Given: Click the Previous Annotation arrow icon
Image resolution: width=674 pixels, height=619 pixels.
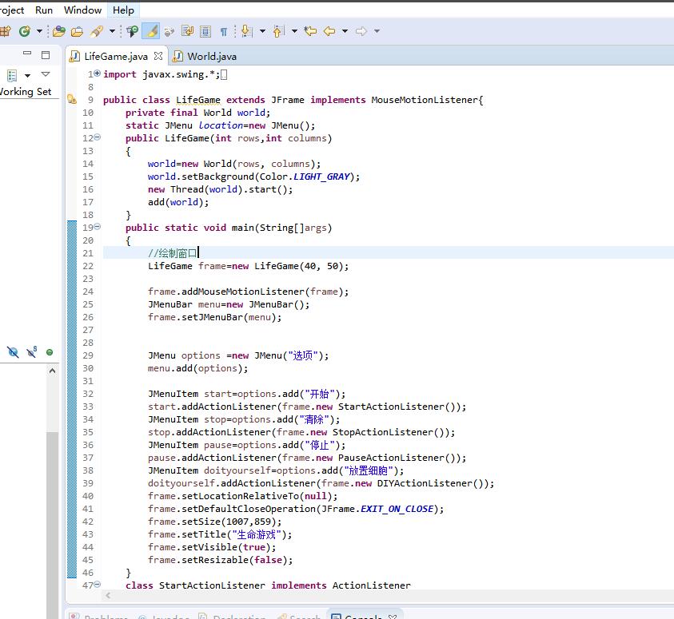Looking at the screenshot, I should pyautogui.click(x=278, y=31).
